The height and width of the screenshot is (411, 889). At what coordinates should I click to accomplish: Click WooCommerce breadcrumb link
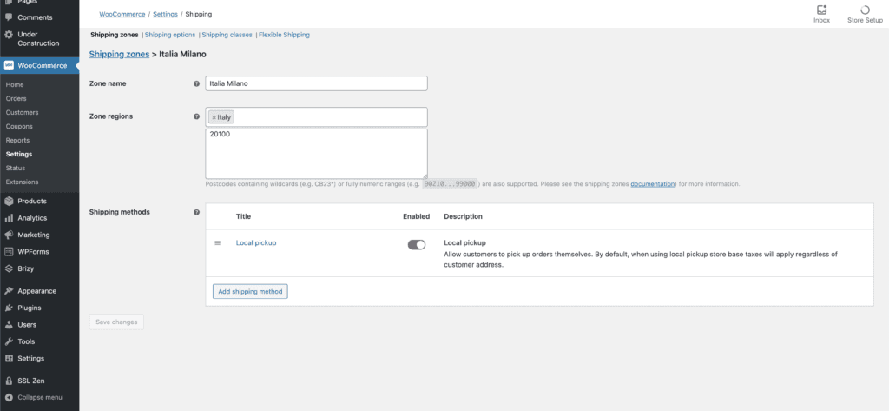point(122,14)
